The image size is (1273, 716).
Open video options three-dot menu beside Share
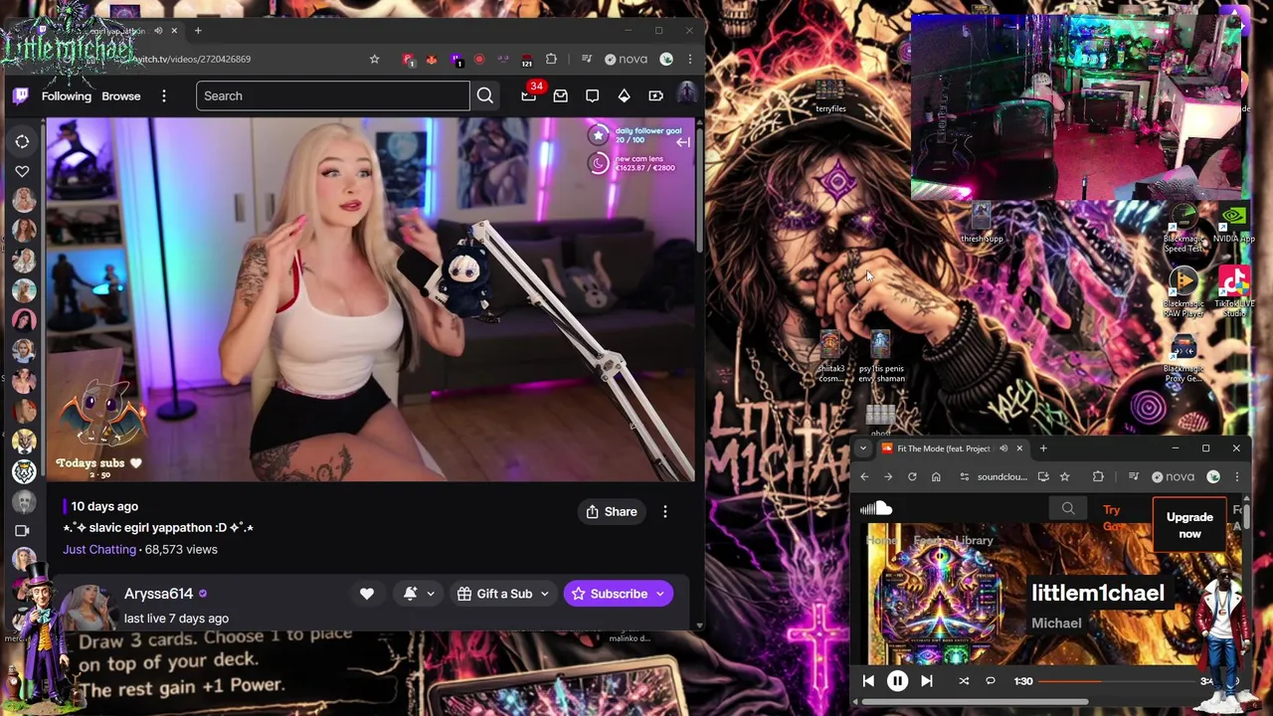click(x=665, y=511)
